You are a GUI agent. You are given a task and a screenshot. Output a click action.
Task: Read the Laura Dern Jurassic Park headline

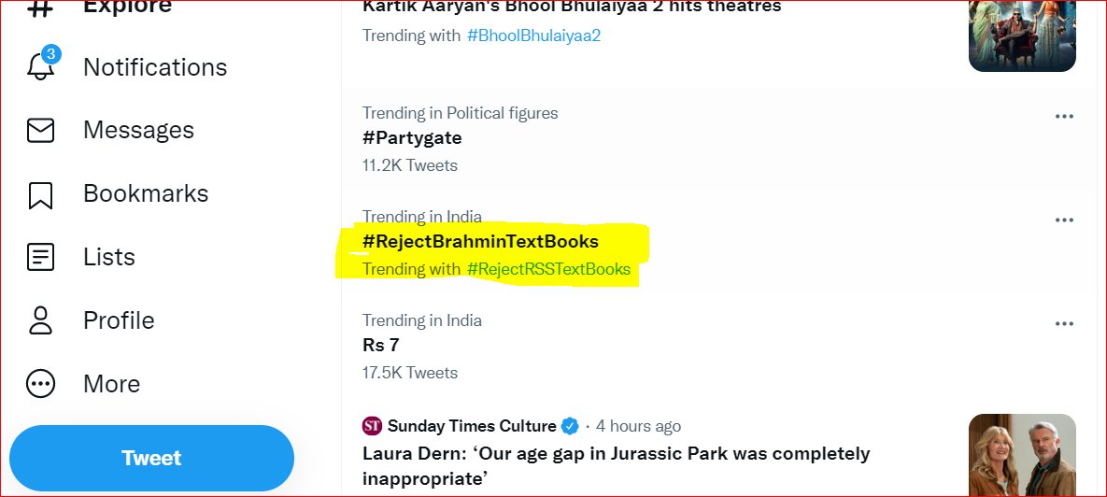pyautogui.click(x=616, y=466)
